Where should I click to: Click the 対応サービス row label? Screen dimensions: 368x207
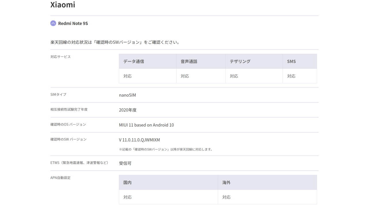point(60,57)
